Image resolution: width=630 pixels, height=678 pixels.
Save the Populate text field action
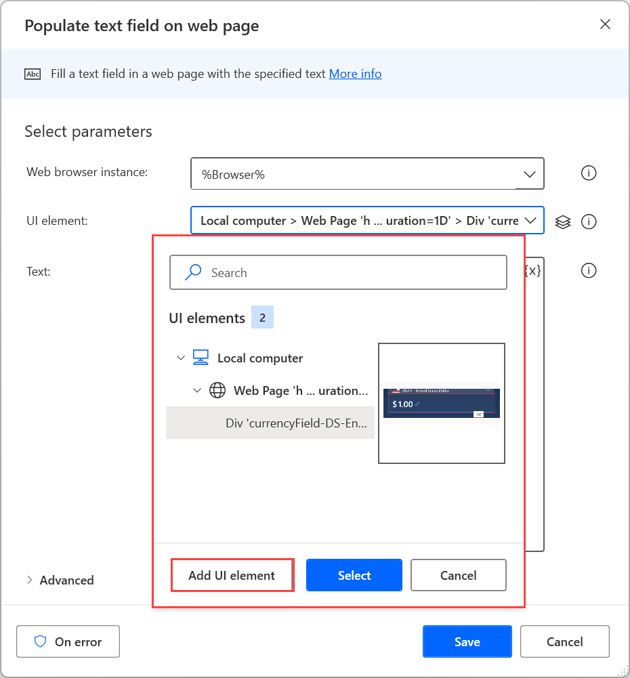coord(467,641)
